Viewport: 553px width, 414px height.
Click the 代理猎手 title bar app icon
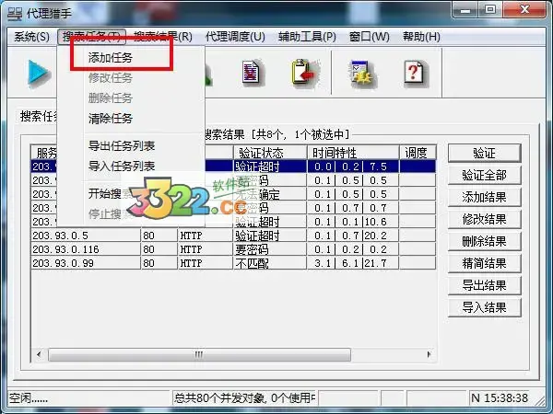(15, 14)
